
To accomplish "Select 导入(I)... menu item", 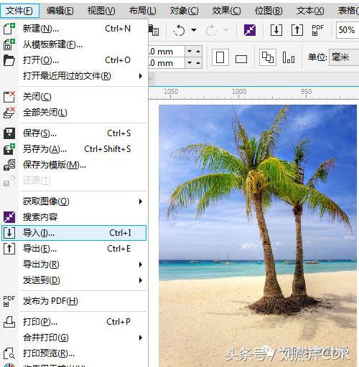I will coord(74,233).
